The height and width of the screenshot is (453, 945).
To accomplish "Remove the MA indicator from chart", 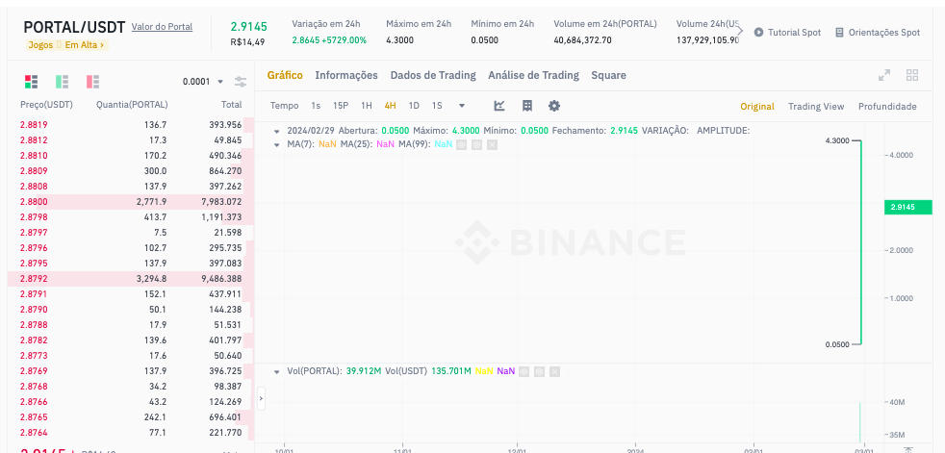I will [492, 144].
